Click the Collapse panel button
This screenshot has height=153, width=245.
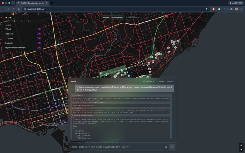(x=170, y=81)
